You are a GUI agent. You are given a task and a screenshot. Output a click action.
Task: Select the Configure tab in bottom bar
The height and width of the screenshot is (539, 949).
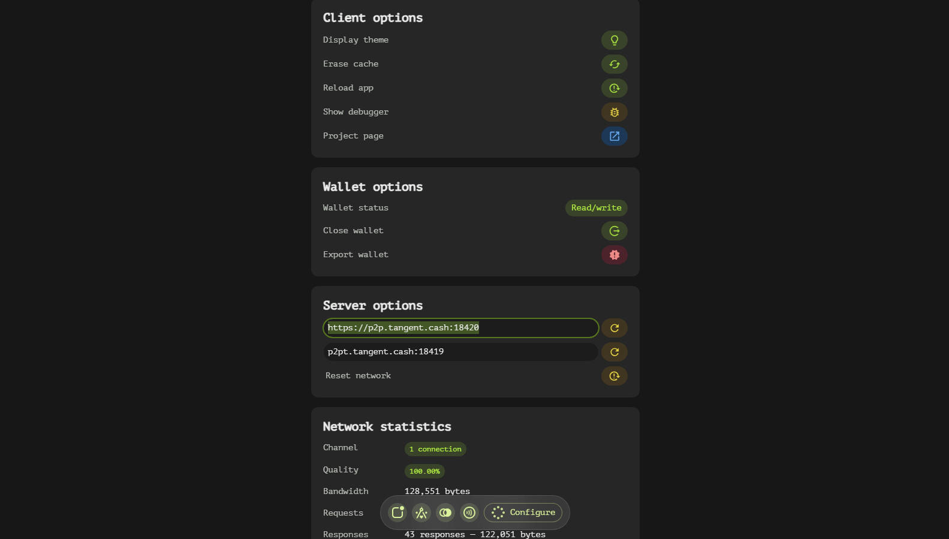coord(523,513)
